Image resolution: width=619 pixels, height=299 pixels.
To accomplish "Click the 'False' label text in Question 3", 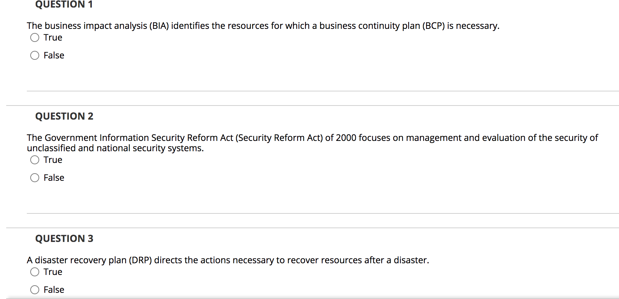I will [54, 290].
